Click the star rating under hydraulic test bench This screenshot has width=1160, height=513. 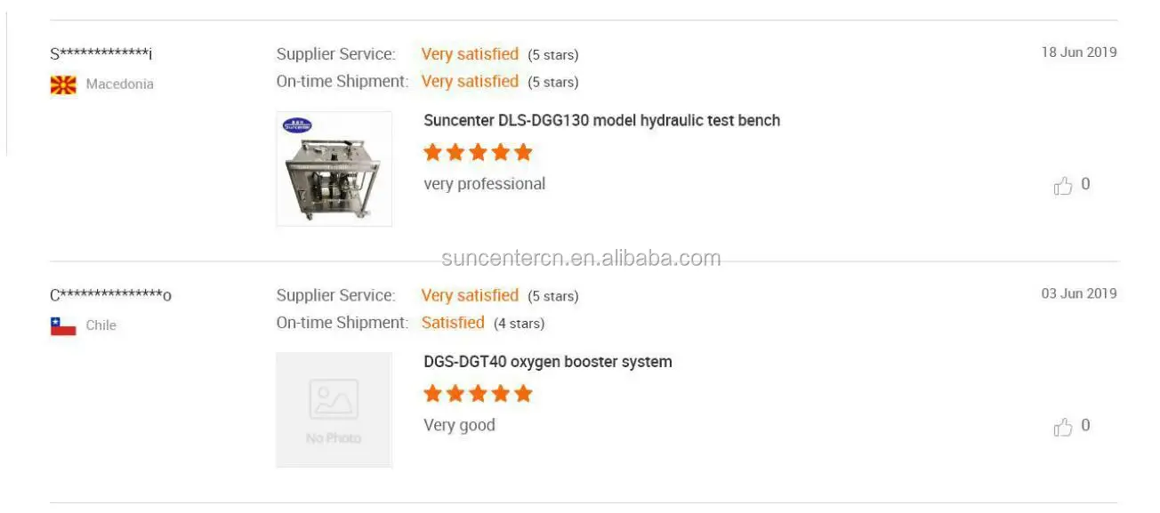[478, 152]
